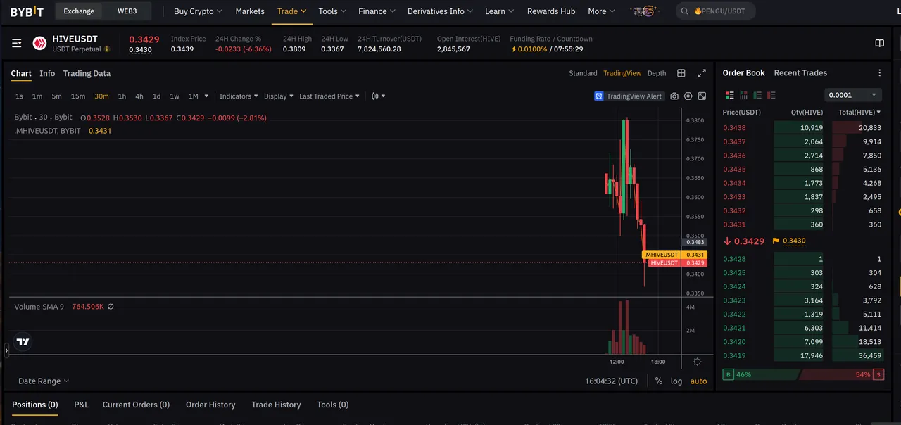Image resolution: width=901 pixels, height=425 pixels.
Task: Set chart interval to 15m
Action: click(78, 96)
